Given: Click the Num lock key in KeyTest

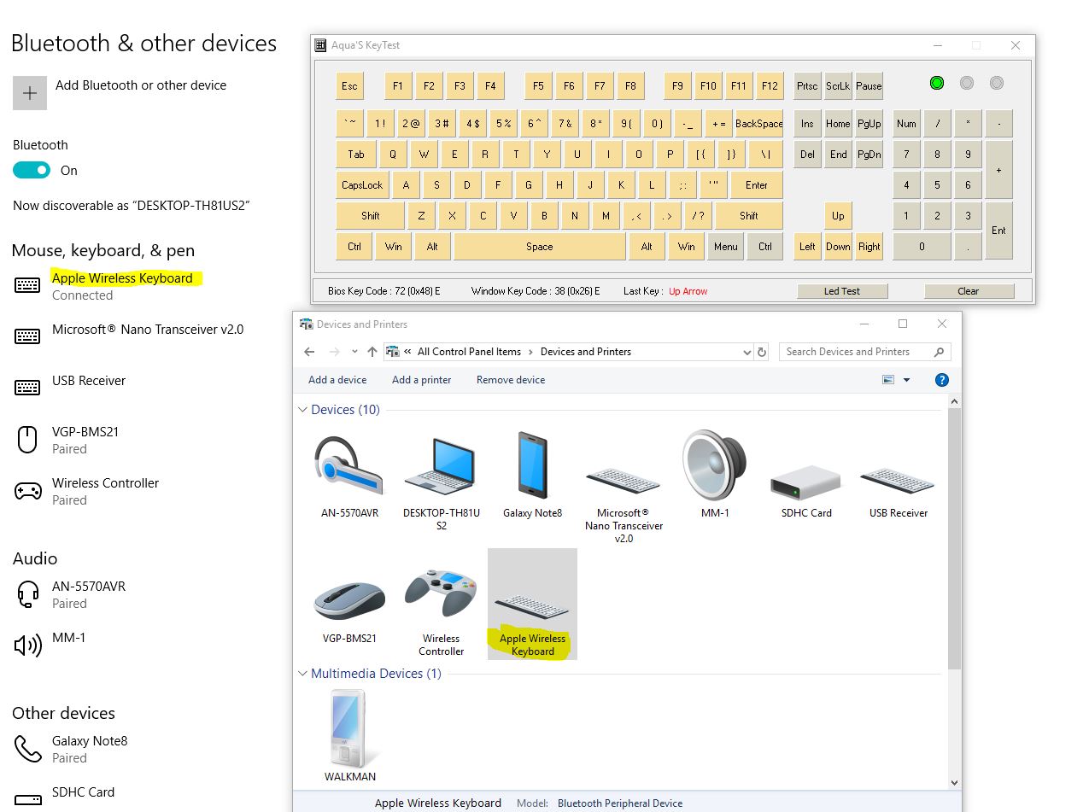Looking at the screenshot, I should click(906, 124).
